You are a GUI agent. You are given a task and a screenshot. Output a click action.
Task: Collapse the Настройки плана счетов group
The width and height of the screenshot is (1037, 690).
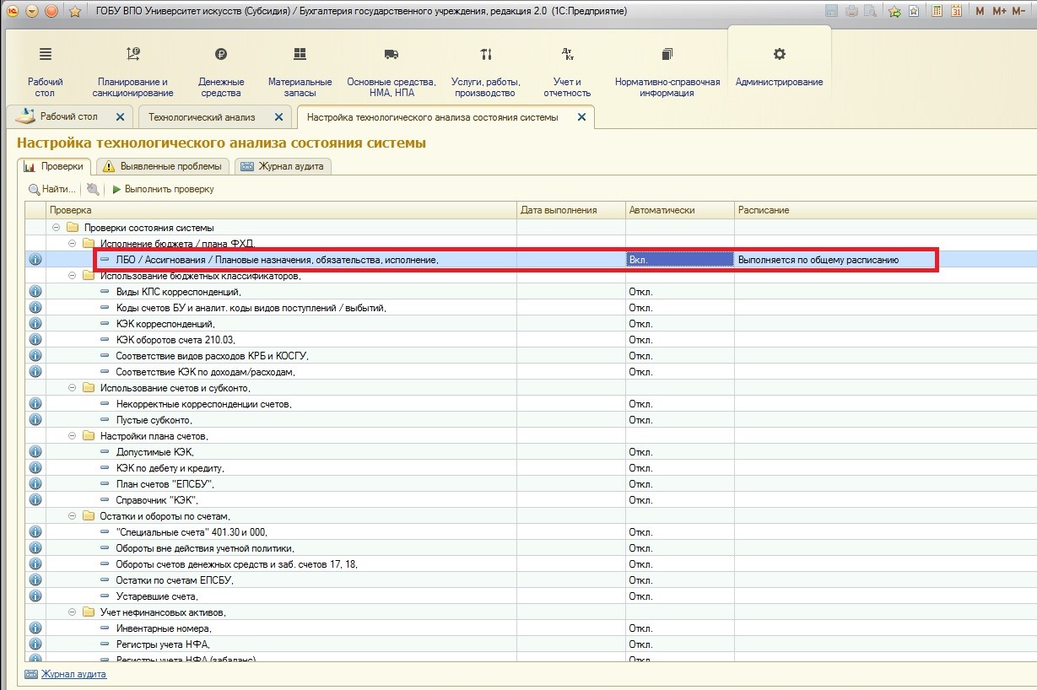(73, 436)
